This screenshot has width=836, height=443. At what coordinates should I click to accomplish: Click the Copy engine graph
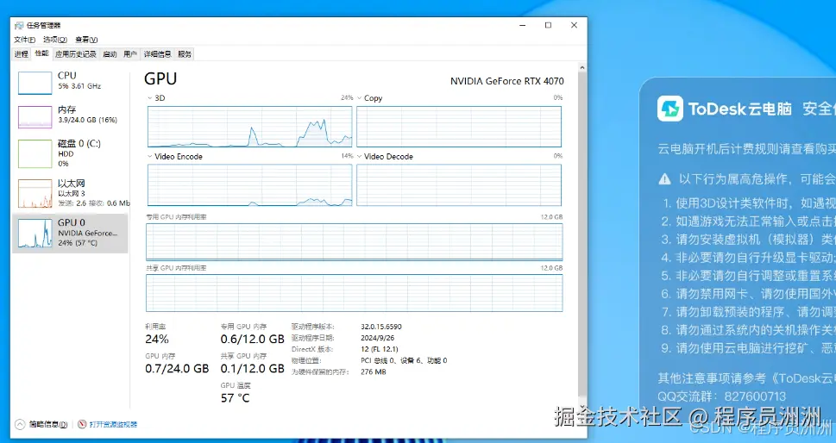click(x=459, y=127)
